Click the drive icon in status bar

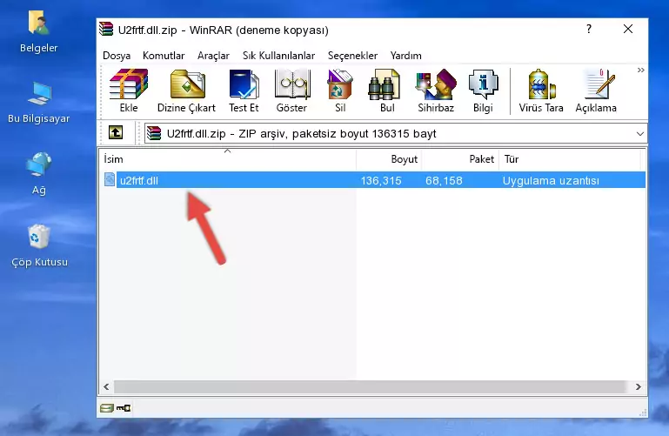tap(106, 408)
